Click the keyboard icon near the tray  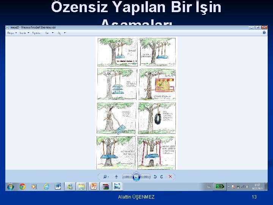[x=209, y=187]
